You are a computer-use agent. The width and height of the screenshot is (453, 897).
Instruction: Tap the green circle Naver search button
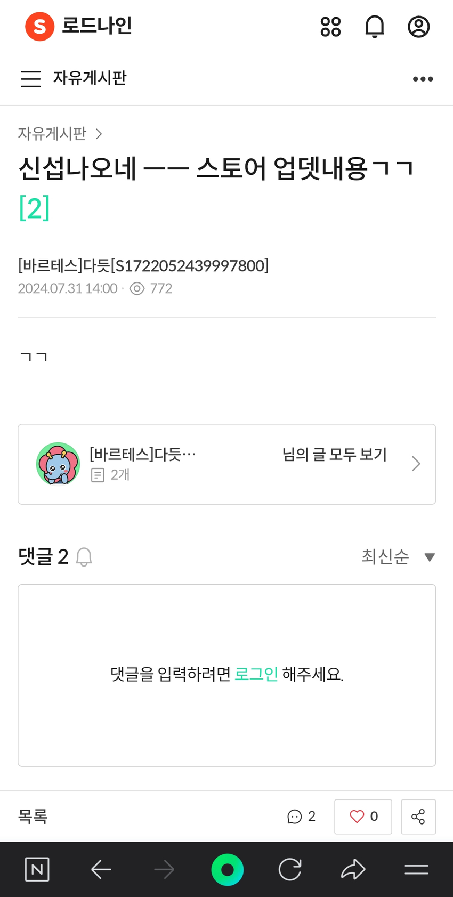point(228,870)
